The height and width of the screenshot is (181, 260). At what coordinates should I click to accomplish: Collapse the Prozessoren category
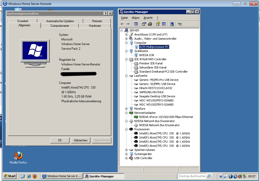(126, 129)
